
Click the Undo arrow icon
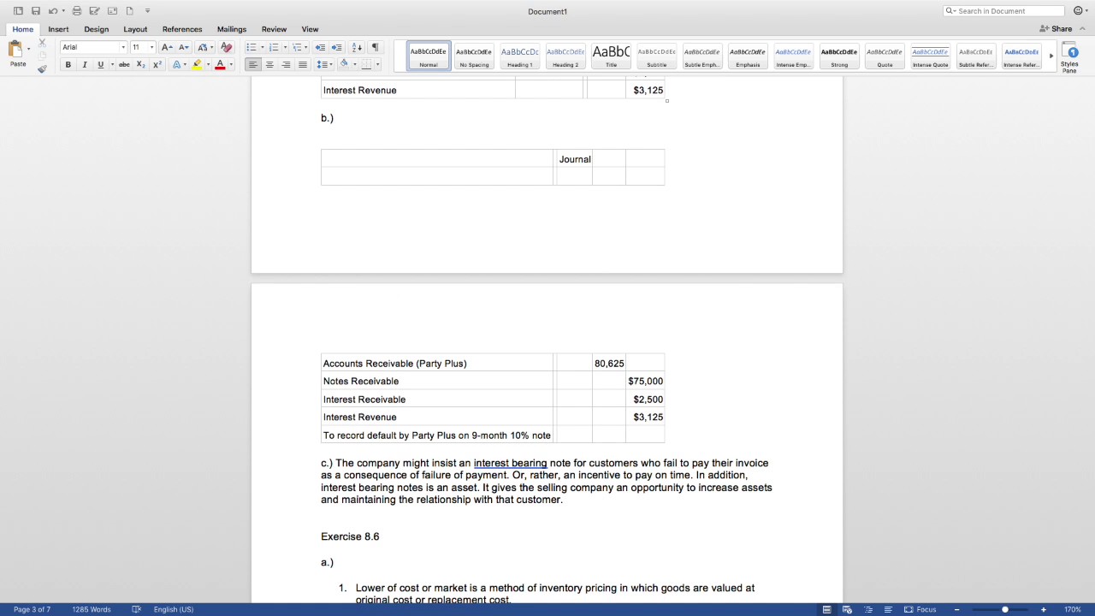(x=52, y=11)
